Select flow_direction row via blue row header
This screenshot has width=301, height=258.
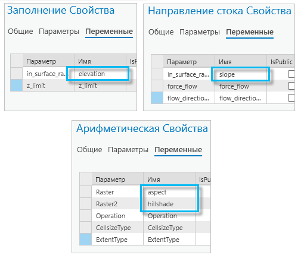157,97
